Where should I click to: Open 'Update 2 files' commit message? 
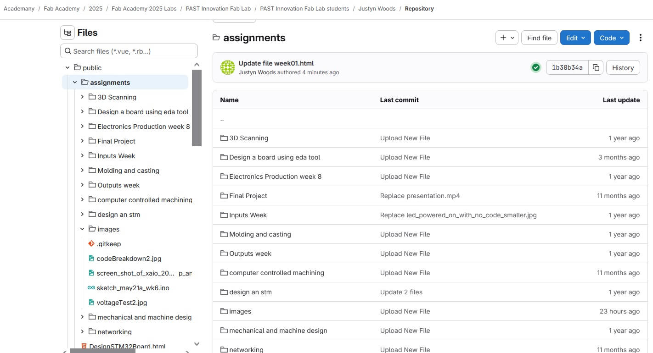[401, 292]
